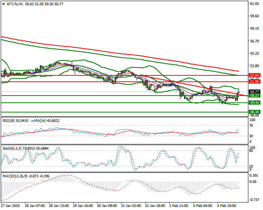263x210 pixels.
Task: Select the 50.27 green support level label
Action: [x=254, y=96]
